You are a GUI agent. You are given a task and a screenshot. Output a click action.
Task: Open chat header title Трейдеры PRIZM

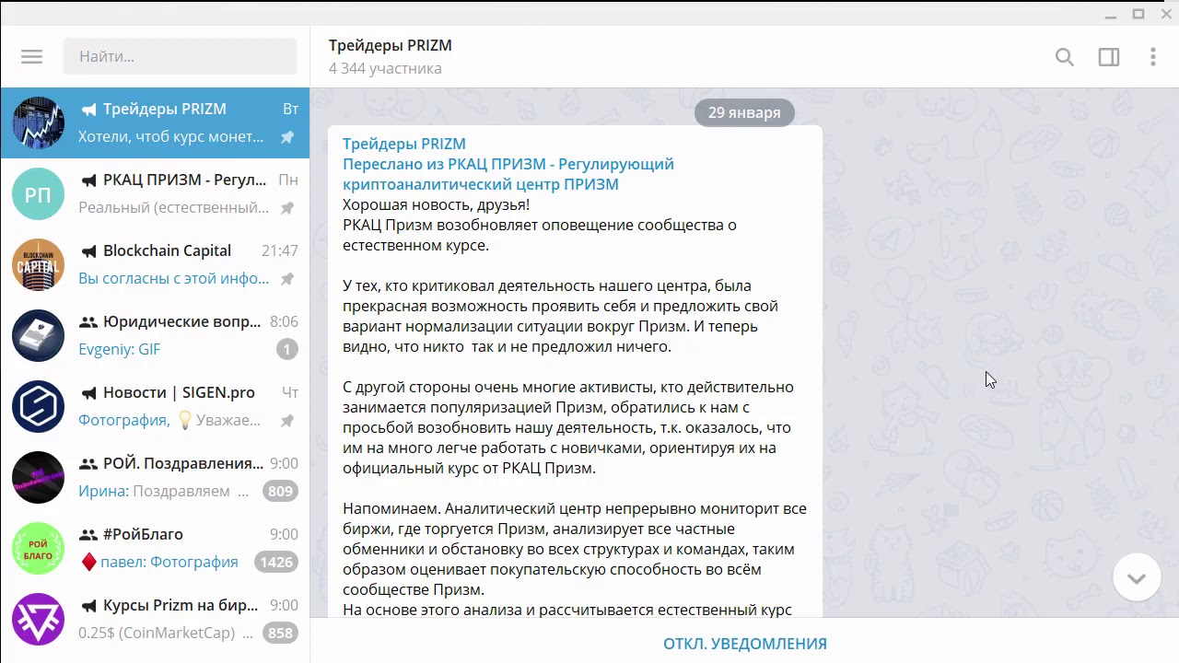tap(391, 45)
